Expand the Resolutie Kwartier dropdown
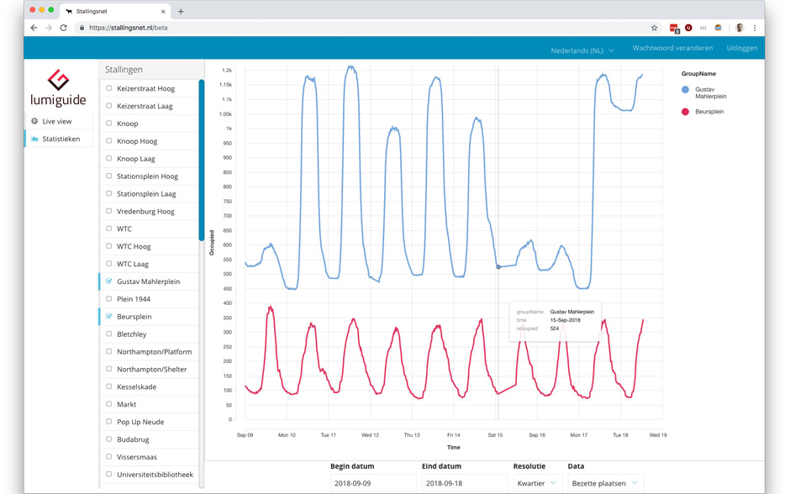 (537, 483)
